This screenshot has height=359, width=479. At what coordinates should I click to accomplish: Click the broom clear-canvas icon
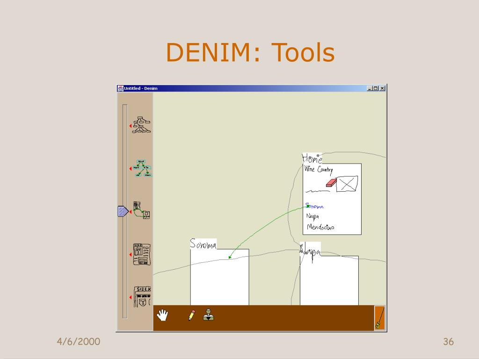point(379,318)
